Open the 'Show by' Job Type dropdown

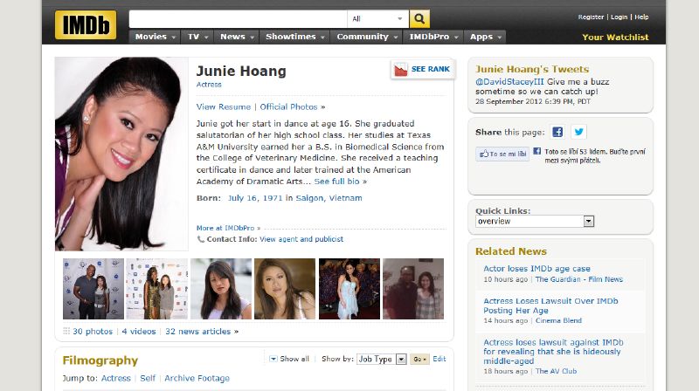coord(382,359)
